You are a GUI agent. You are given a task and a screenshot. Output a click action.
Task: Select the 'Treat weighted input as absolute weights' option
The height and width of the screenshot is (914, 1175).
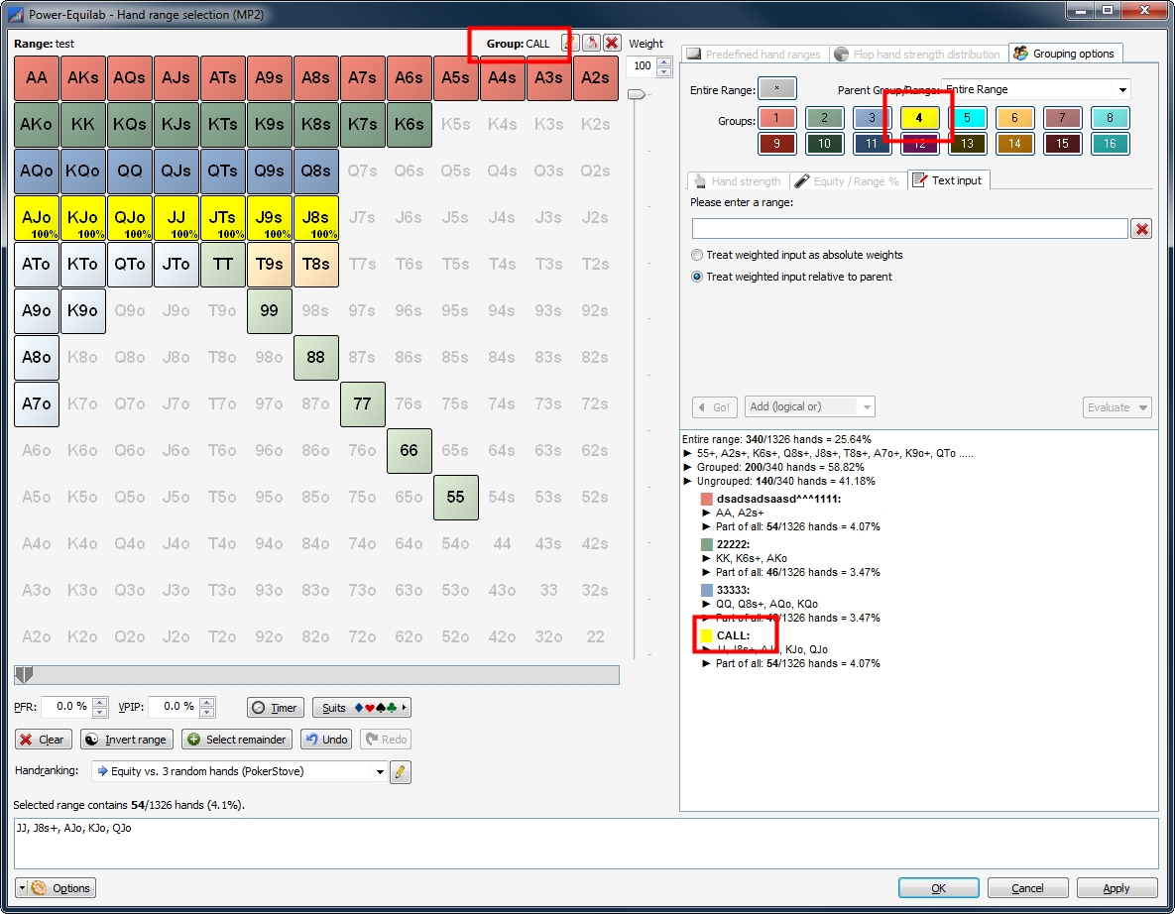[x=697, y=254]
